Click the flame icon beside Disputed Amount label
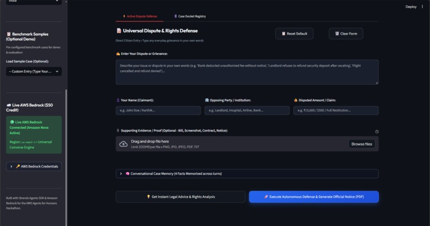 pos(296,100)
